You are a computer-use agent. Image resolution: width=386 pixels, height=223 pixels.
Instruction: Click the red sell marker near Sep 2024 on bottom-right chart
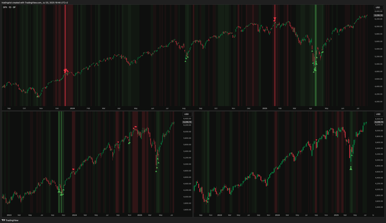[x=316, y=140]
